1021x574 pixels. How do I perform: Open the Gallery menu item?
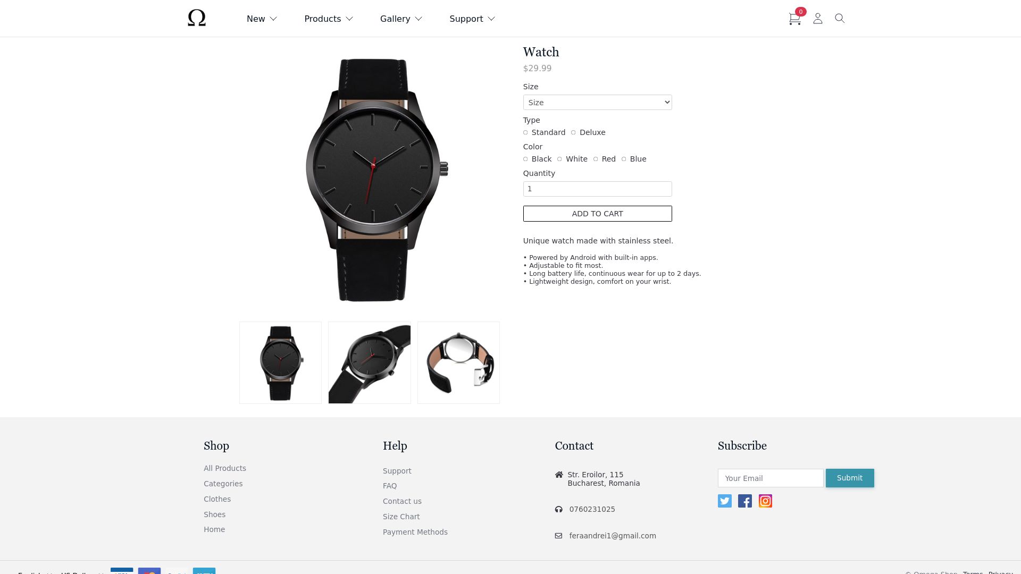(401, 19)
